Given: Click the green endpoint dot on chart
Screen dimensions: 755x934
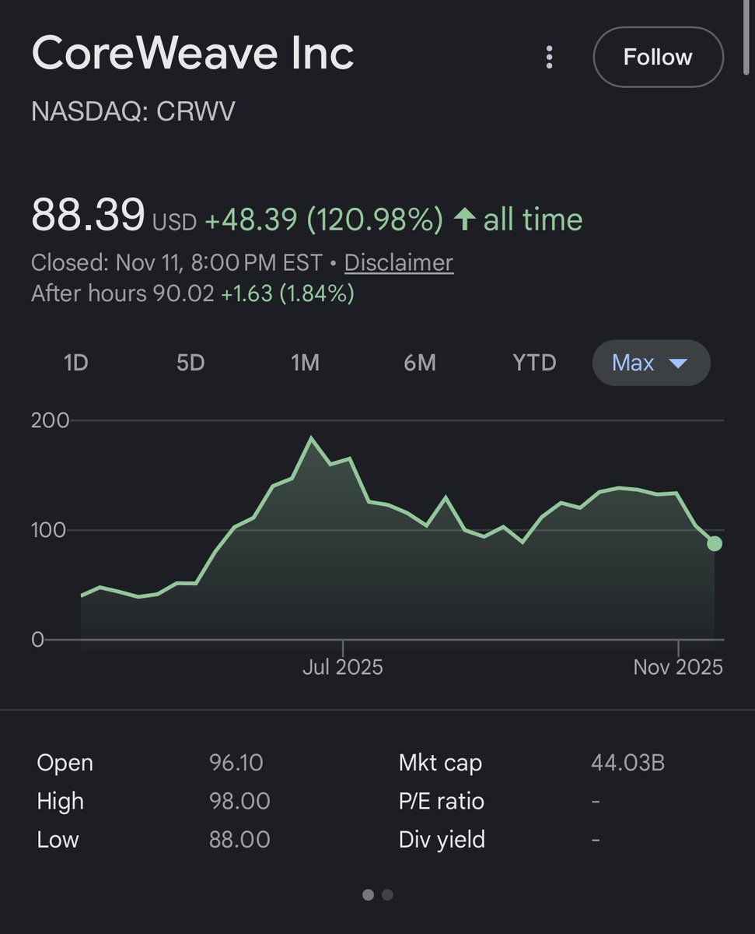Looking at the screenshot, I should [715, 543].
